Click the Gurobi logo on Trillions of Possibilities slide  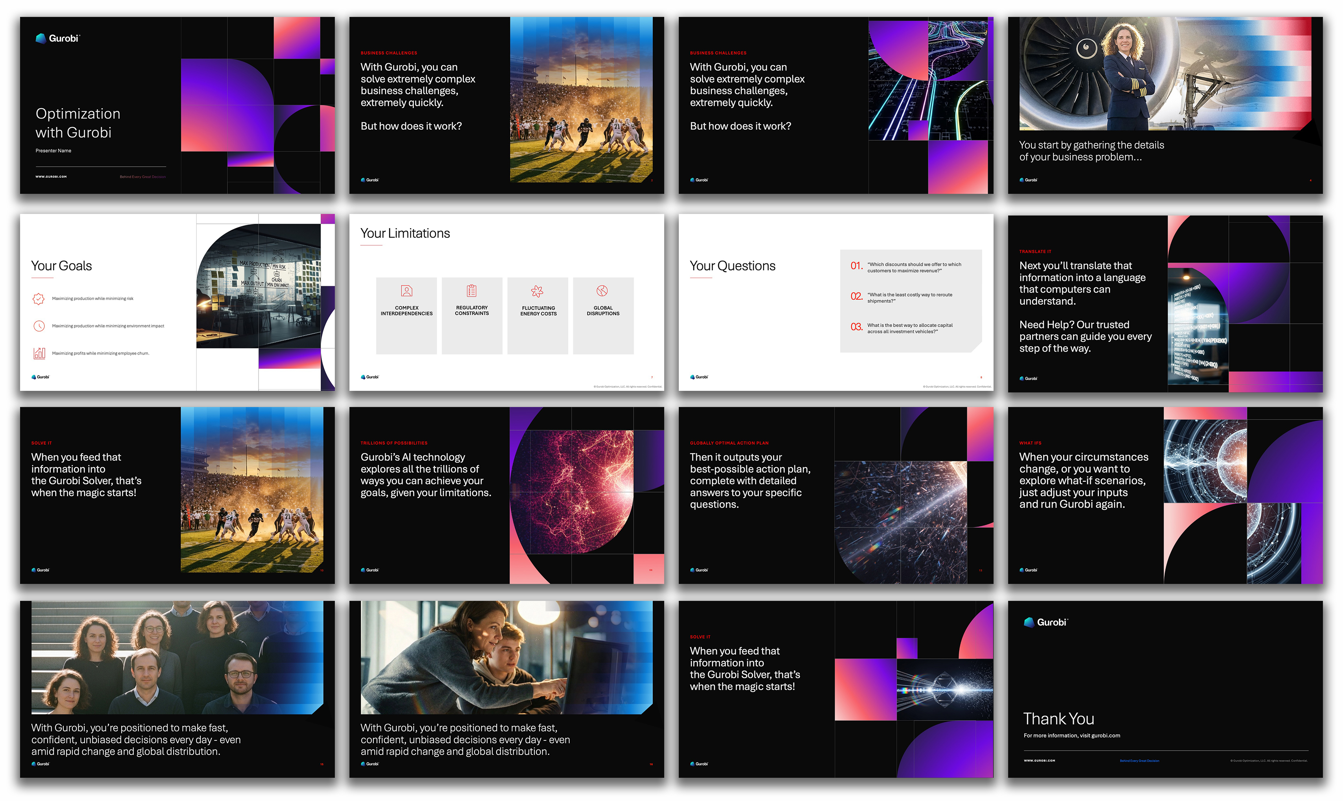click(370, 570)
